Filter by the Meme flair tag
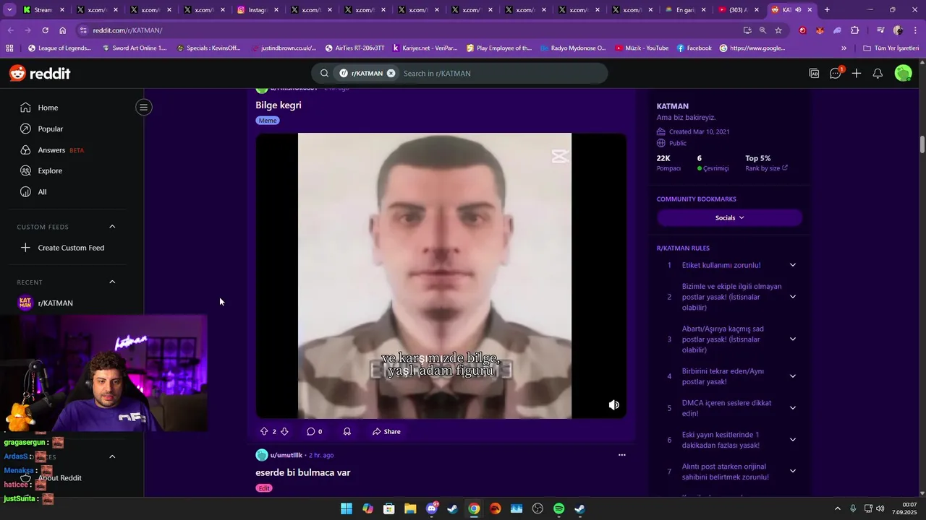Image resolution: width=926 pixels, height=520 pixels. tap(268, 121)
